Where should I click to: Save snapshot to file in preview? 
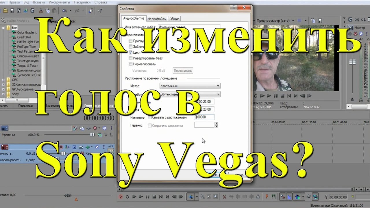click(320, 21)
